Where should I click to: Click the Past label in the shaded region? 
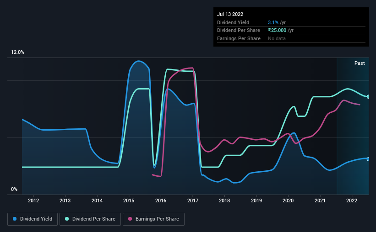(x=360, y=63)
